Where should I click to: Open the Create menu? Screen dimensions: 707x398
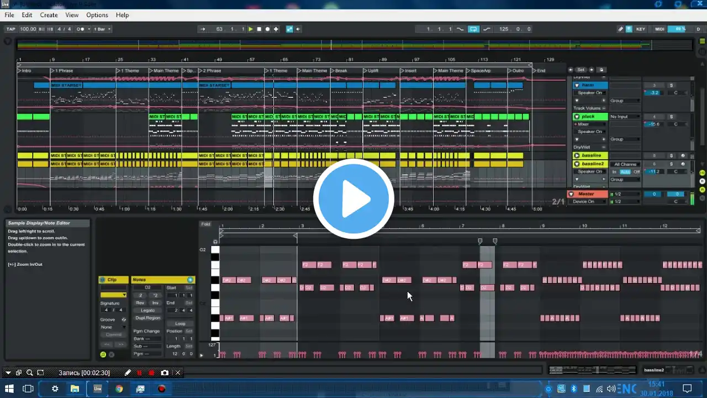(x=49, y=15)
